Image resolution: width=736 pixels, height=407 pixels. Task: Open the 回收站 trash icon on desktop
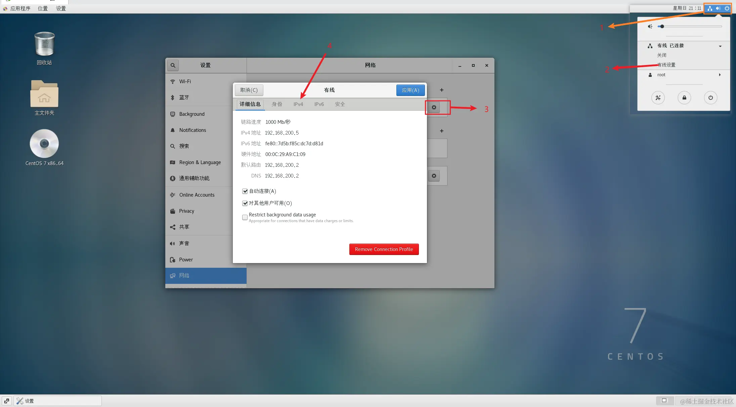(x=44, y=45)
